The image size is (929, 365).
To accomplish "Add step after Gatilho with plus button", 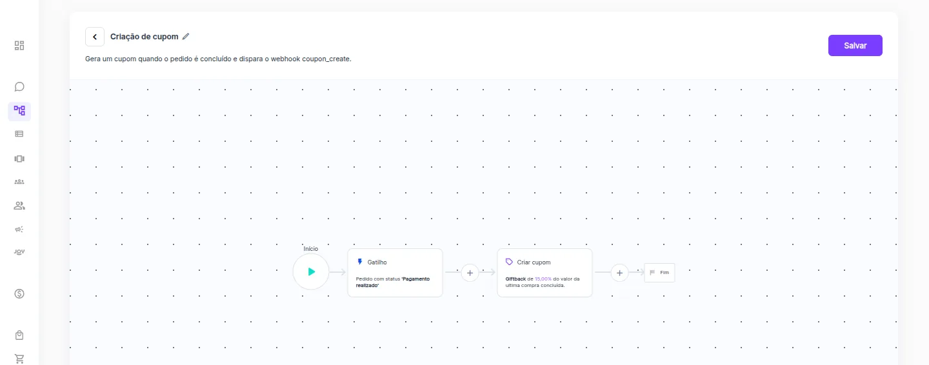I will (x=470, y=273).
